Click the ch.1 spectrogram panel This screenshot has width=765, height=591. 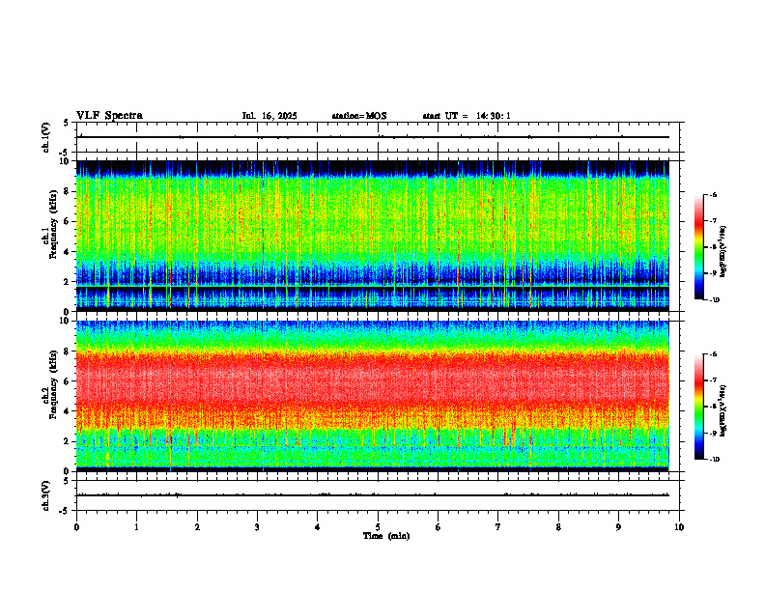[373, 236]
